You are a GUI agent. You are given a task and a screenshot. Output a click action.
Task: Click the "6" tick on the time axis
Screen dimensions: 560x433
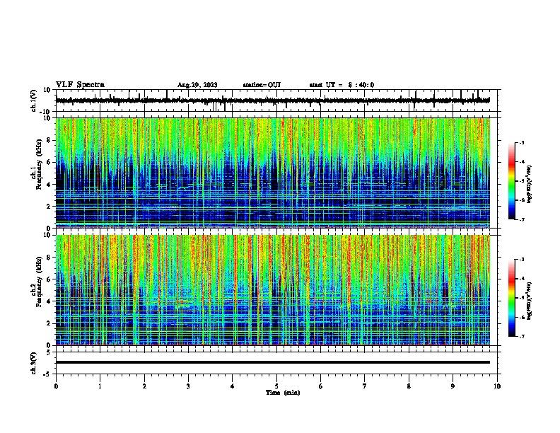coord(321,386)
